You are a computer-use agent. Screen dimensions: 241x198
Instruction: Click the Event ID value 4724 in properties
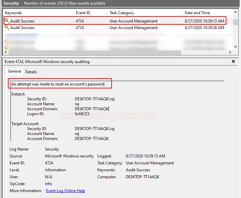coord(49,163)
